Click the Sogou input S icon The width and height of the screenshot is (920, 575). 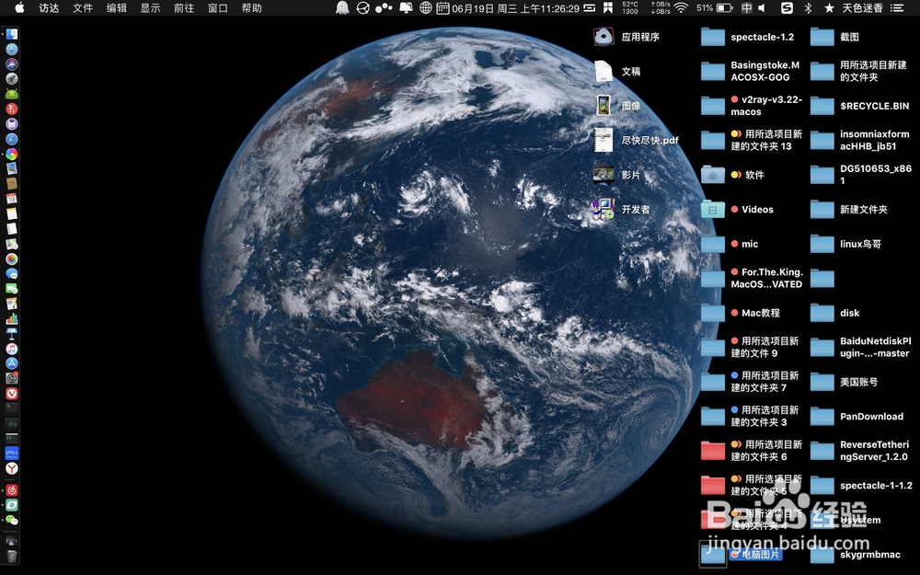pos(787,7)
